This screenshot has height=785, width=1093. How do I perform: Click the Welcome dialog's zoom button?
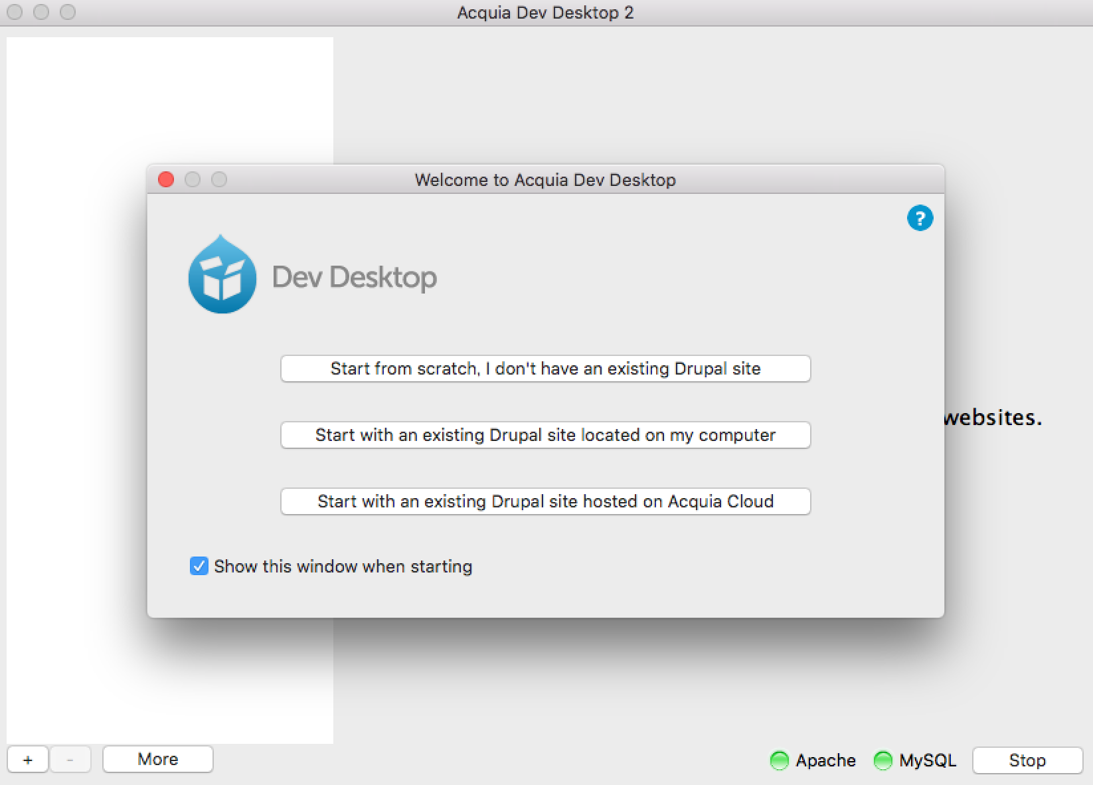219,180
